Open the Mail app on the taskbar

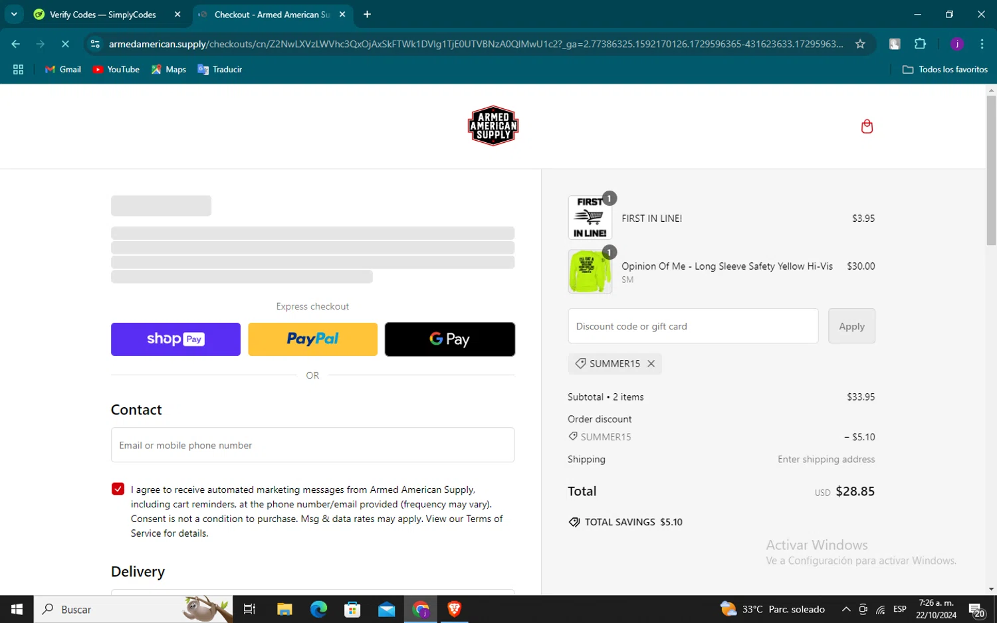386,609
